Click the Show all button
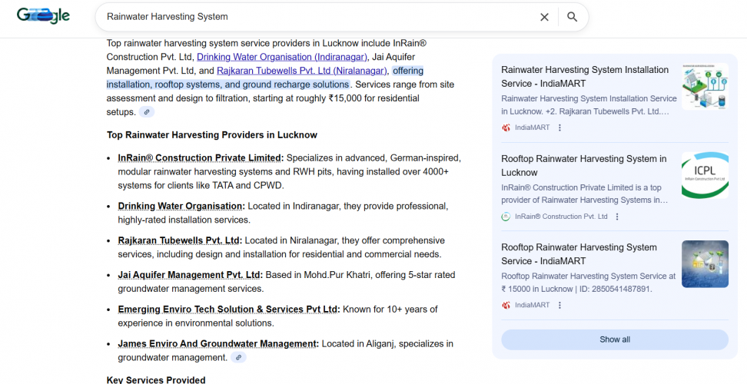747x384 pixels. tap(615, 339)
